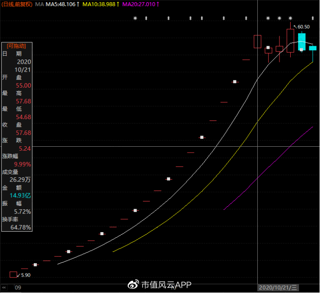The image size is (320, 293).
Task: Click the 60.50 high price label
Action: (304, 27)
